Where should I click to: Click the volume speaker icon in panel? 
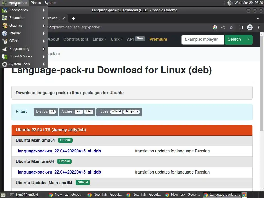229,3
